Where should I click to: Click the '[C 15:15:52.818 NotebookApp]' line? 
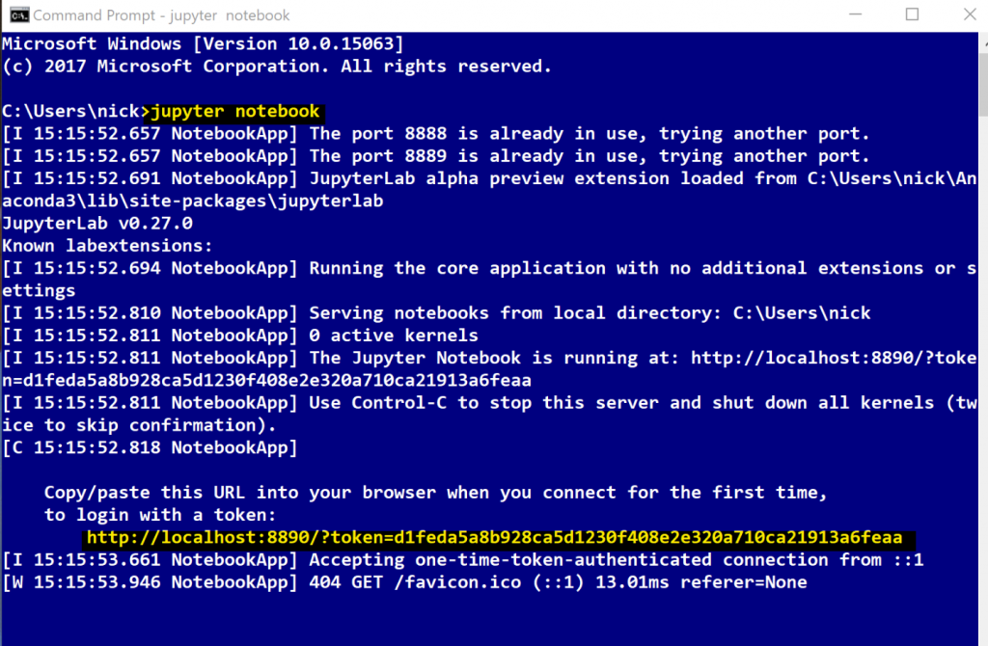[150, 447]
